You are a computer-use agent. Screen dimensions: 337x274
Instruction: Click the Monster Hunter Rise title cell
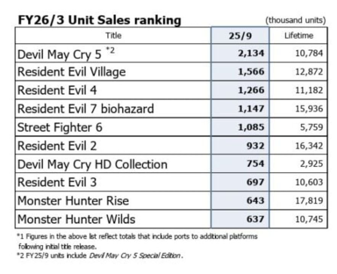(x=74, y=201)
